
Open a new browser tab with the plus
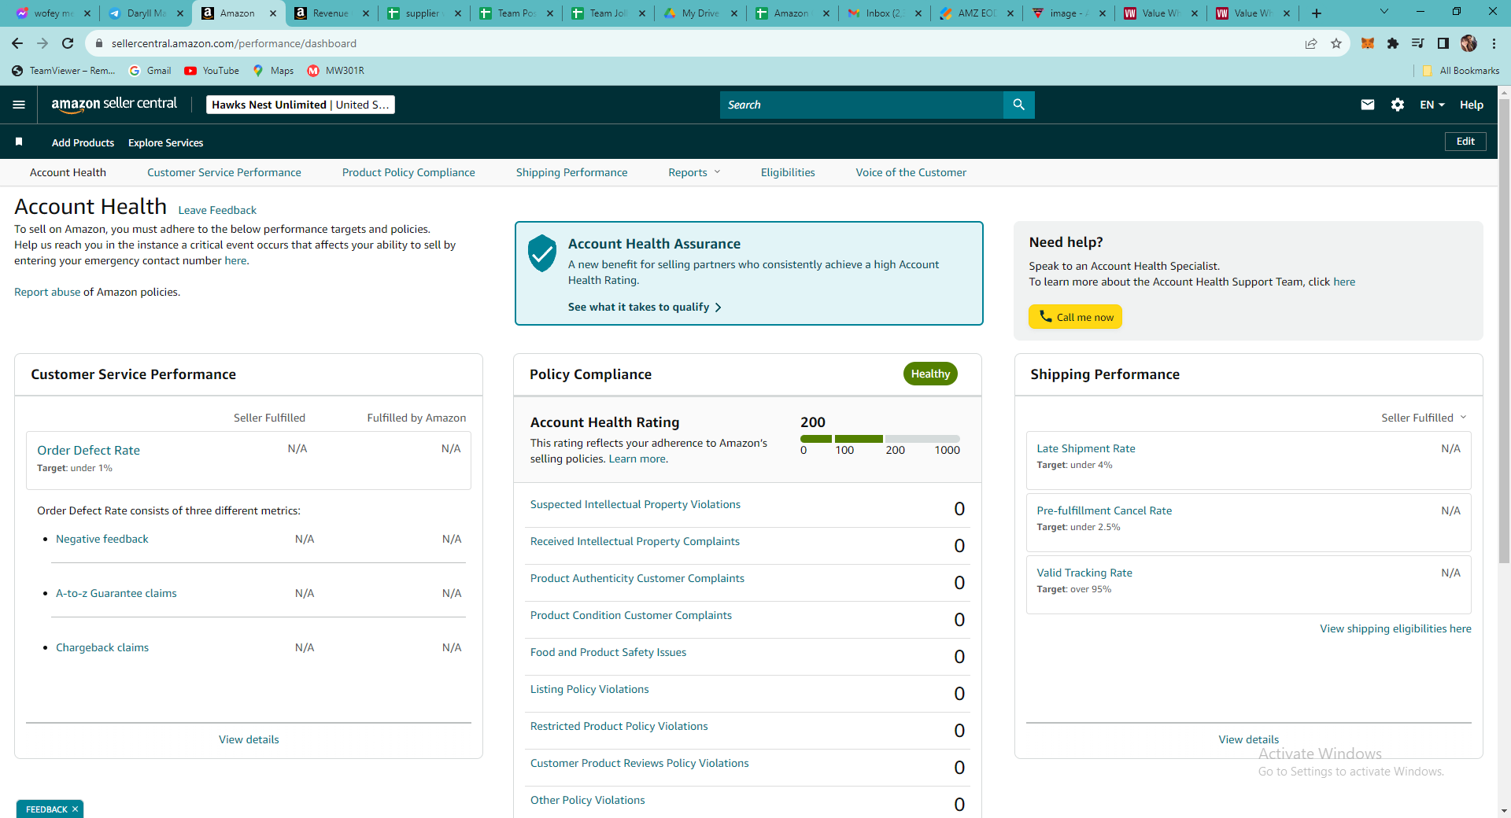[x=1317, y=13]
